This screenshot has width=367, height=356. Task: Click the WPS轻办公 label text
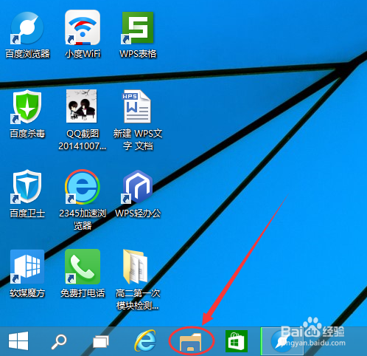point(138,213)
